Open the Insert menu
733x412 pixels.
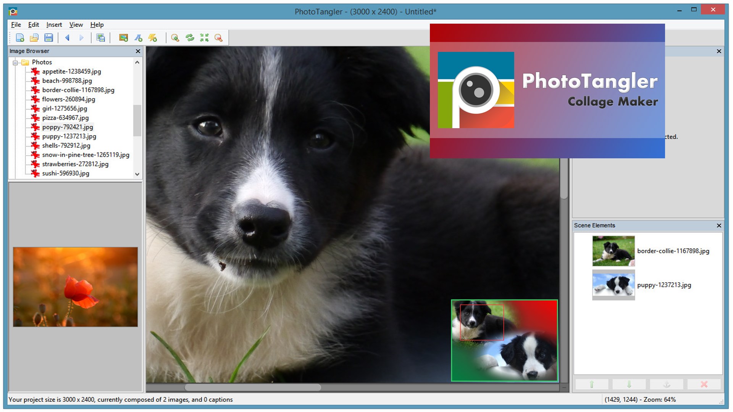pos(54,25)
